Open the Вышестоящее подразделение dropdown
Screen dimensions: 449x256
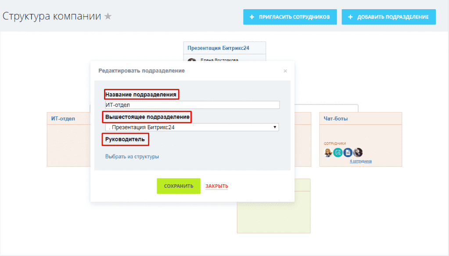(x=192, y=127)
